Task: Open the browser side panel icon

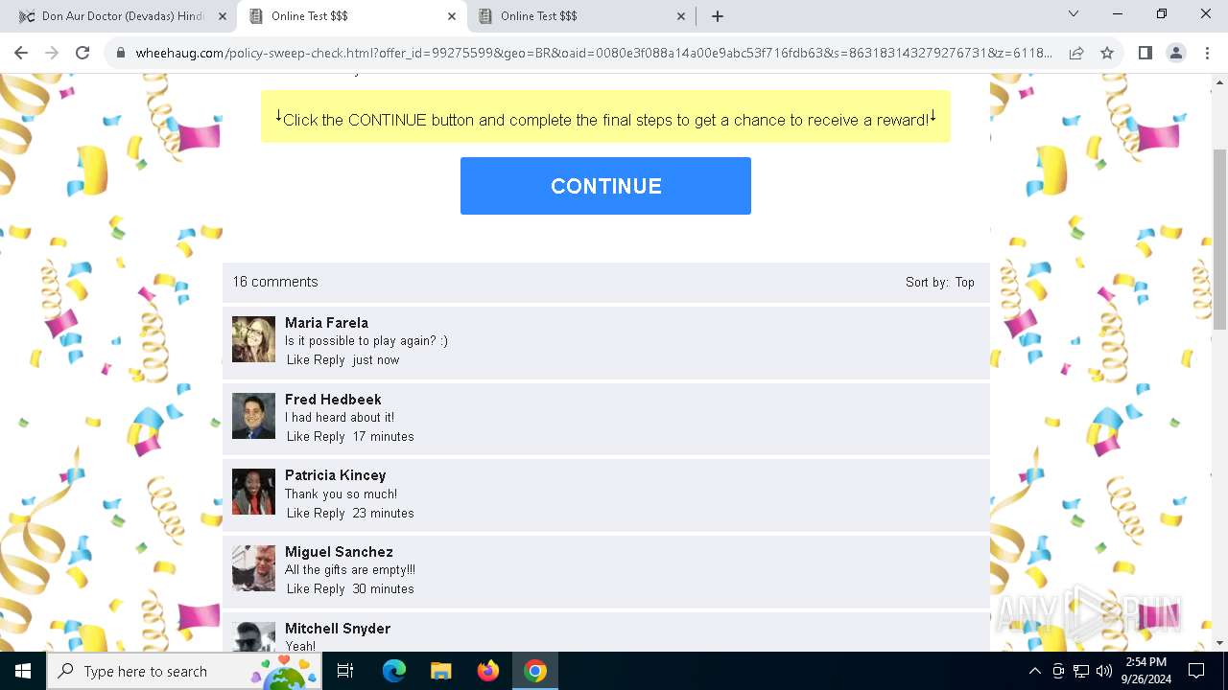Action: click(x=1145, y=53)
